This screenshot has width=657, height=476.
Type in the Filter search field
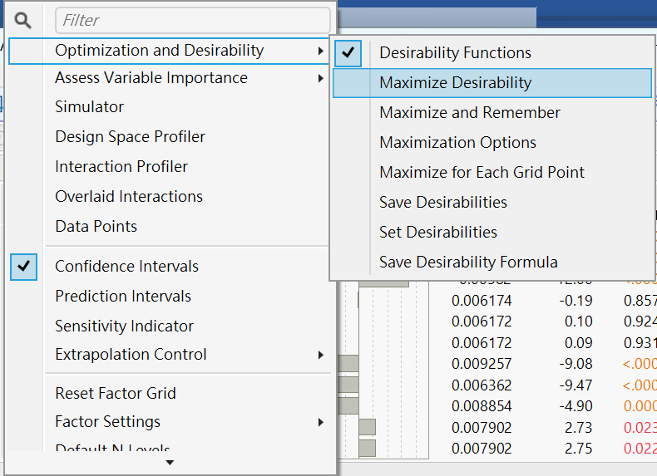click(192, 20)
